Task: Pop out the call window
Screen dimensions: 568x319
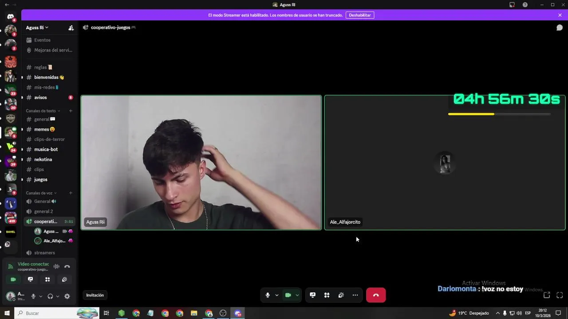Action: click(547, 295)
